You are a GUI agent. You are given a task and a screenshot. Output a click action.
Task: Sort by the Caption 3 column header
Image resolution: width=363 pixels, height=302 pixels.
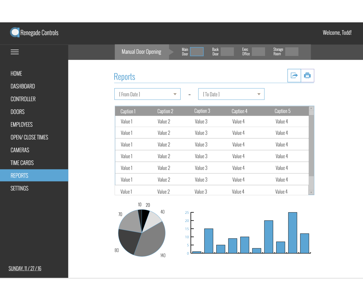point(202,111)
